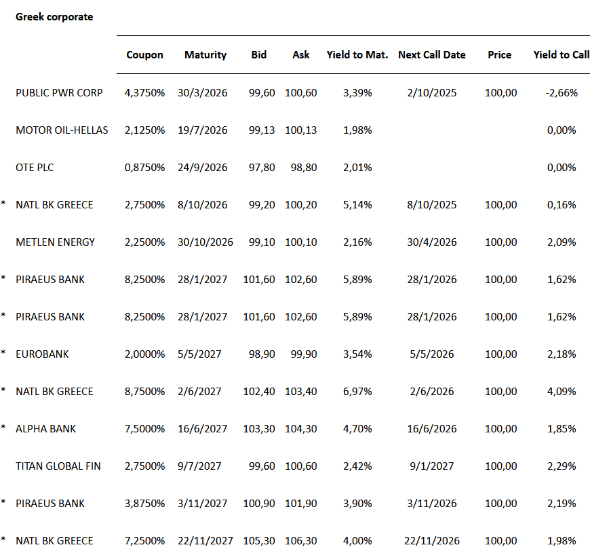Click the 6,97% yield to maturity value
This screenshot has width=590, height=560.
click(357, 391)
